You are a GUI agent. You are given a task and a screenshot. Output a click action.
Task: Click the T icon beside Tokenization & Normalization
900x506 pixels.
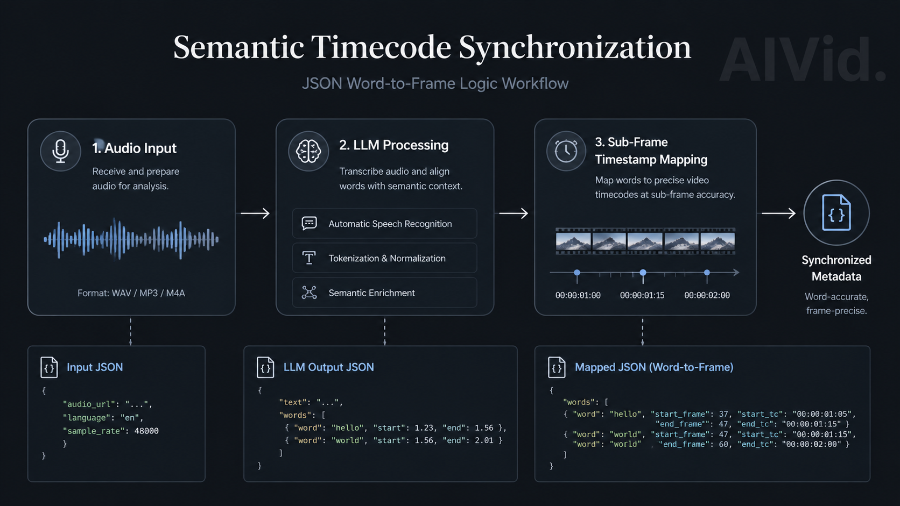(x=309, y=258)
